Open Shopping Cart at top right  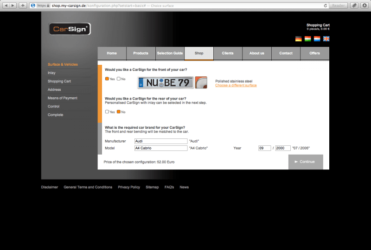318,26
